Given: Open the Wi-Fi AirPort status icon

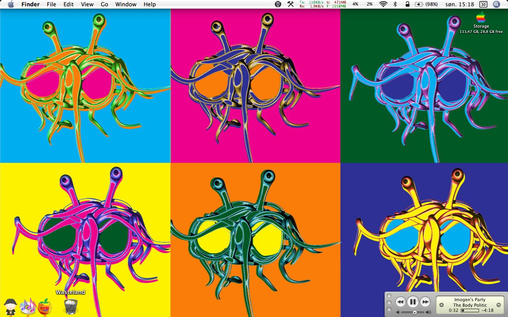Looking at the screenshot, I should [x=383, y=4].
